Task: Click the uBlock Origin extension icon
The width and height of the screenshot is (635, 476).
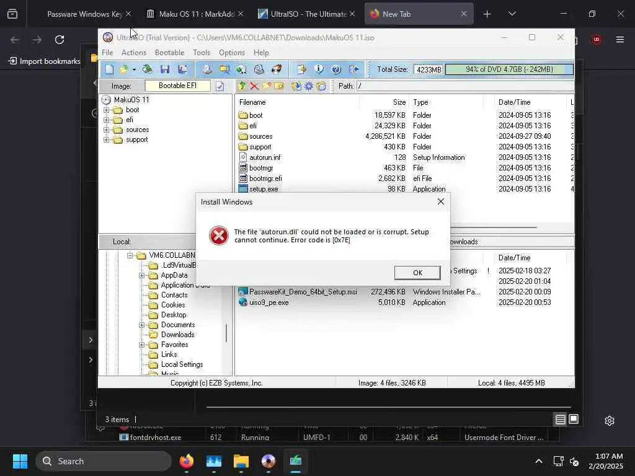Action: [596, 39]
